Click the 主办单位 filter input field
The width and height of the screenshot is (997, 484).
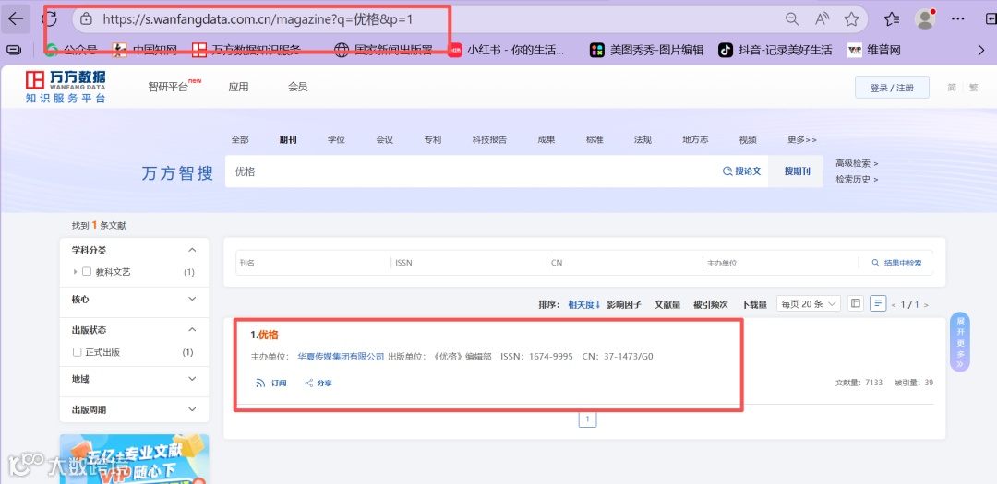pos(780,263)
